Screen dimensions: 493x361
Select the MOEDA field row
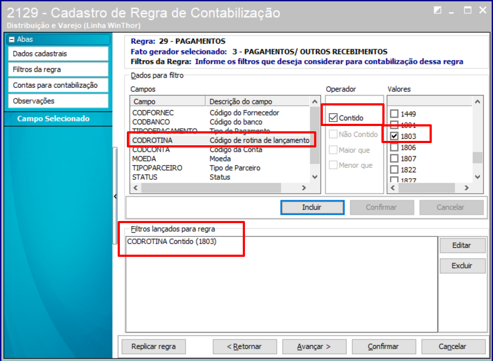[220, 159]
